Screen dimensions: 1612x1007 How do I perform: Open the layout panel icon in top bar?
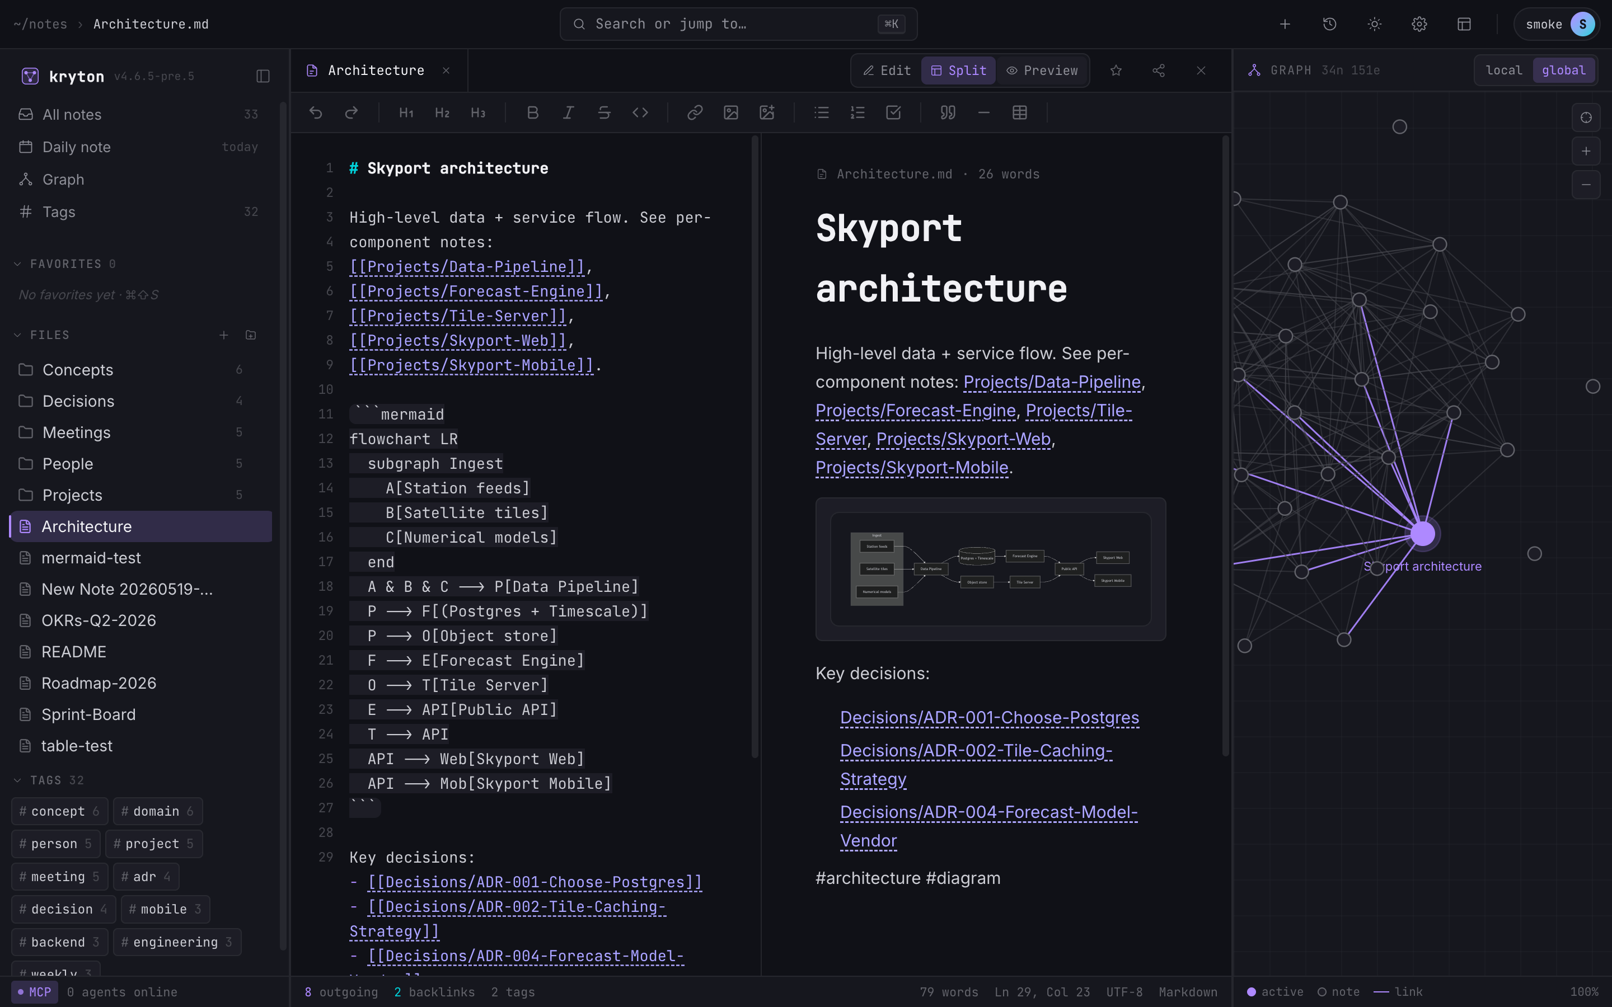(1464, 24)
